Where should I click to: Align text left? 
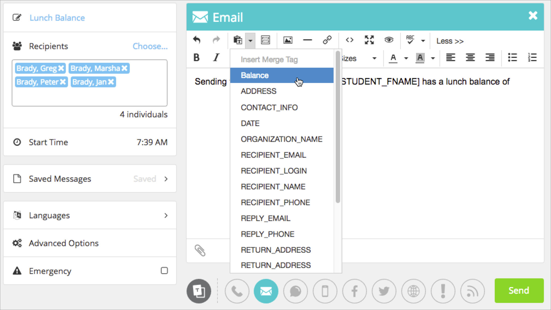pos(450,58)
